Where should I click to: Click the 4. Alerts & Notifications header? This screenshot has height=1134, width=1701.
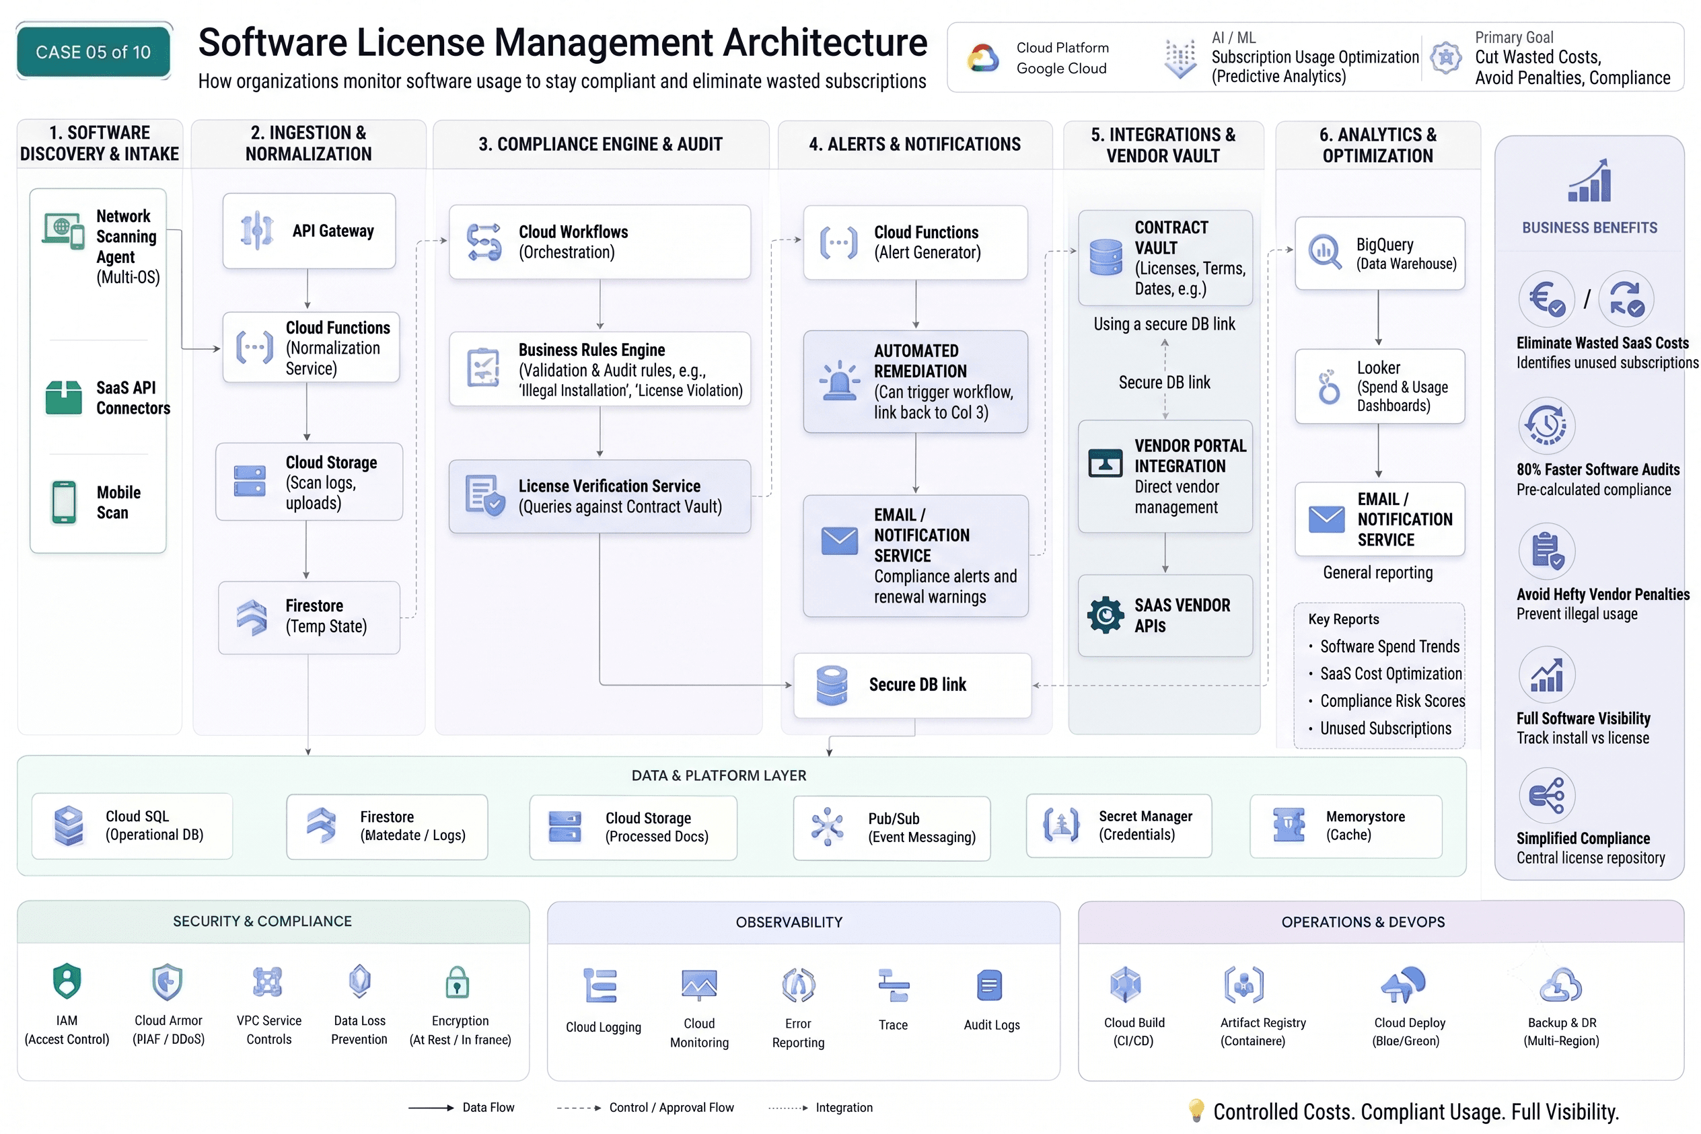click(914, 144)
